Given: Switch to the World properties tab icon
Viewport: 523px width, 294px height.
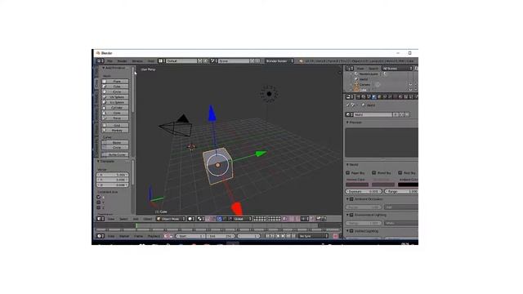Looking at the screenshot, I should tap(374, 96).
